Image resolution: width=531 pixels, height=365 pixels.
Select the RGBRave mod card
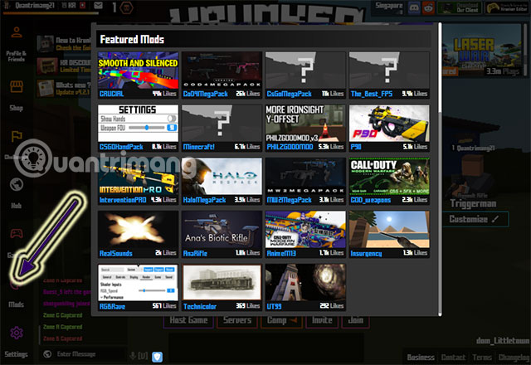coord(139,288)
